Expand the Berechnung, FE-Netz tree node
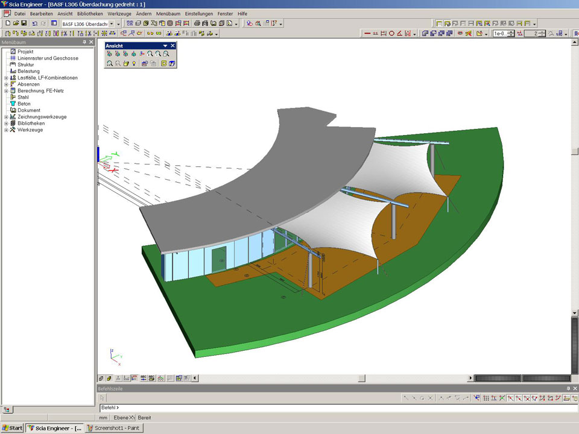This screenshot has height=434, width=579. click(6, 91)
